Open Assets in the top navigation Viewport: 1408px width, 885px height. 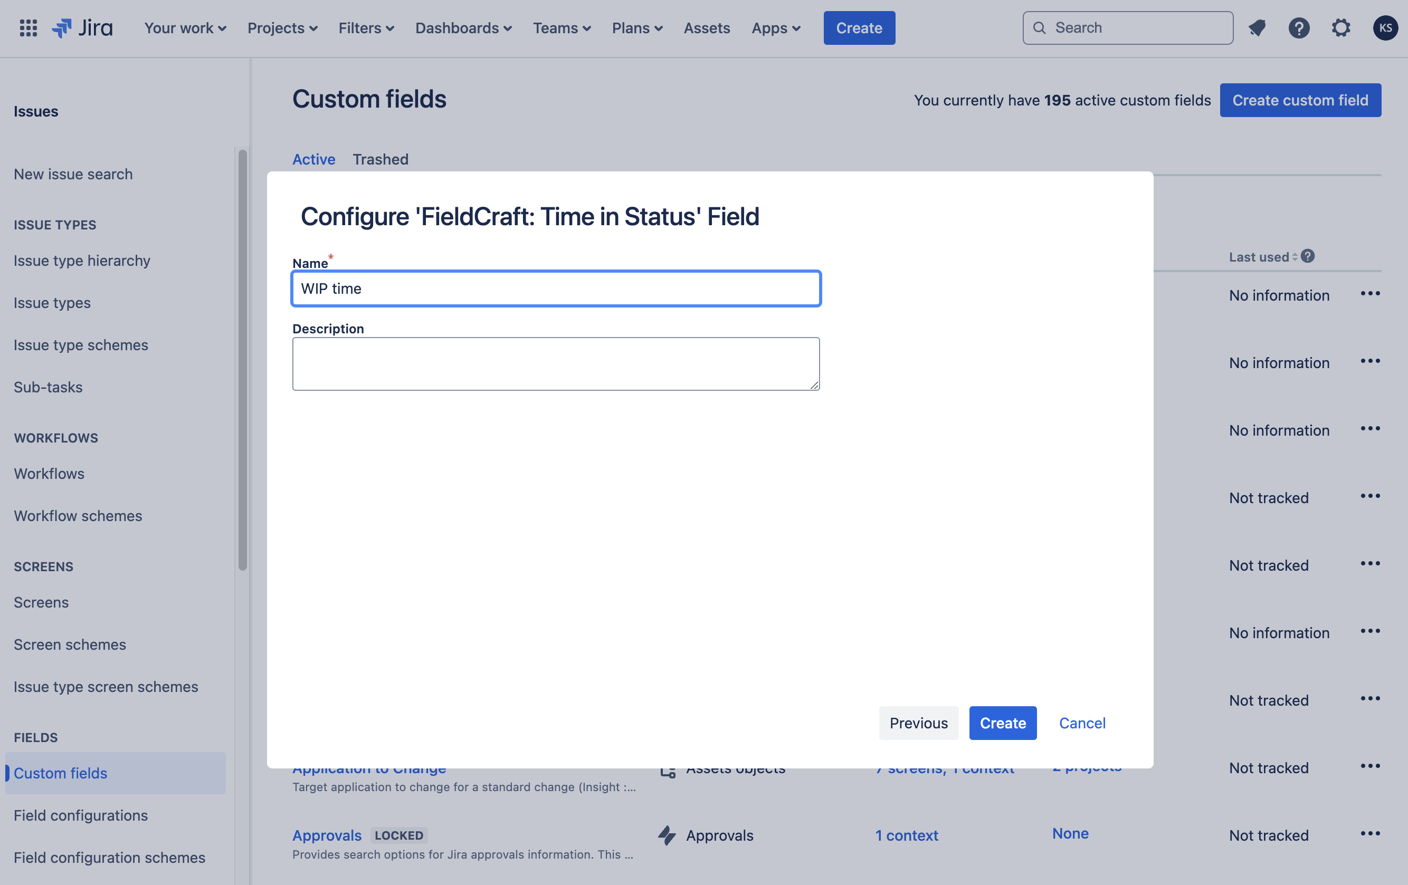pos(706,28)
